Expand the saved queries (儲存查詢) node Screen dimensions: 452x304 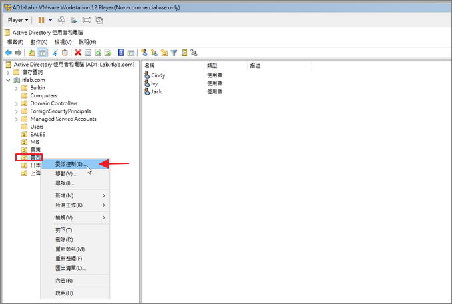tap(8, 73)
